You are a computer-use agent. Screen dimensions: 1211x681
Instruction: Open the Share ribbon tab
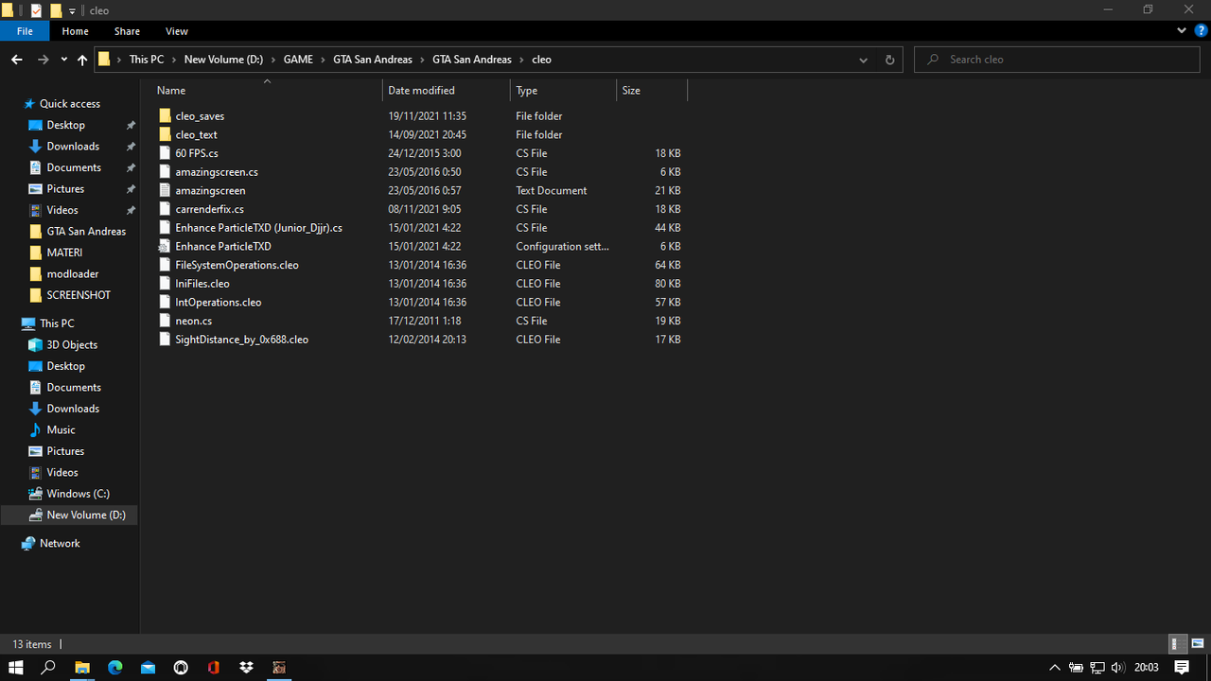pos(127,31)
